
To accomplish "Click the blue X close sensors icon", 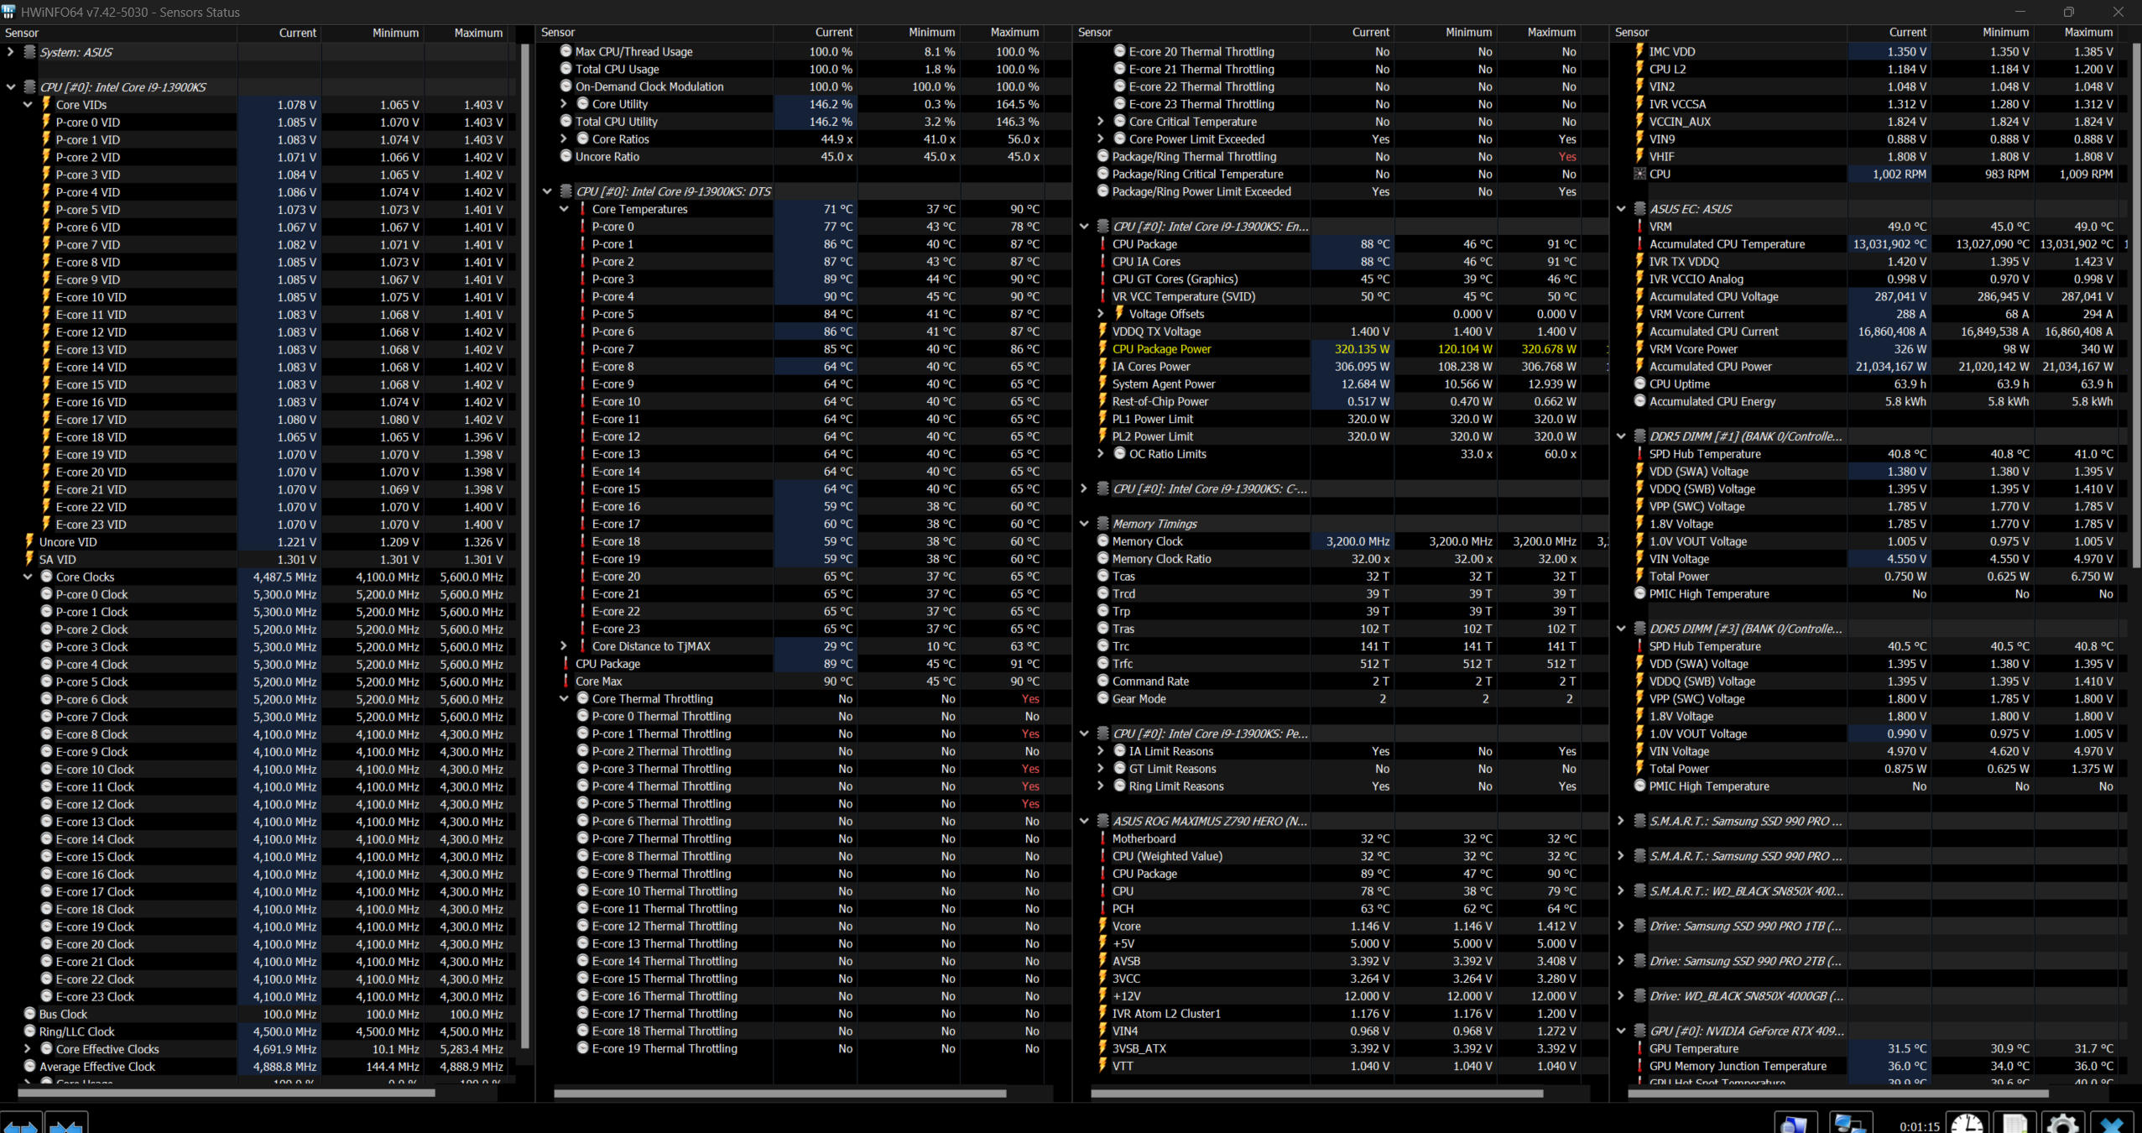I will click(x=2112, y=1123).
